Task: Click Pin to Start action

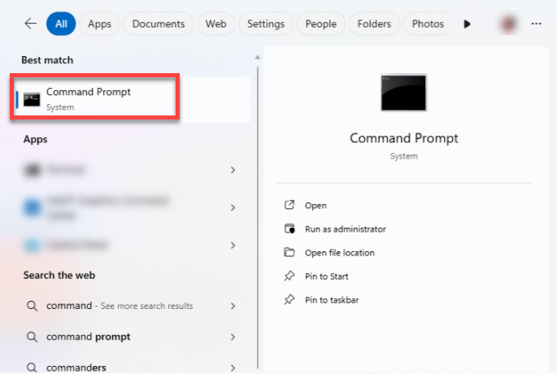Action: pos(326,276)
